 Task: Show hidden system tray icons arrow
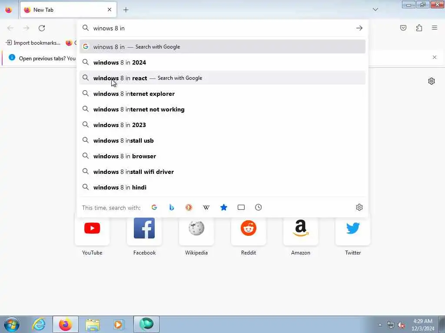click(380, 325)
